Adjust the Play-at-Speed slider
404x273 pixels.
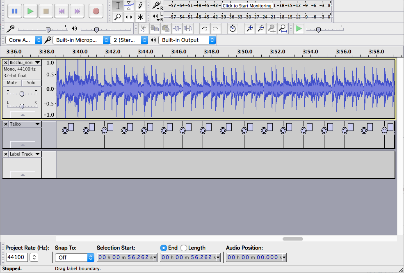pos(318,30)
